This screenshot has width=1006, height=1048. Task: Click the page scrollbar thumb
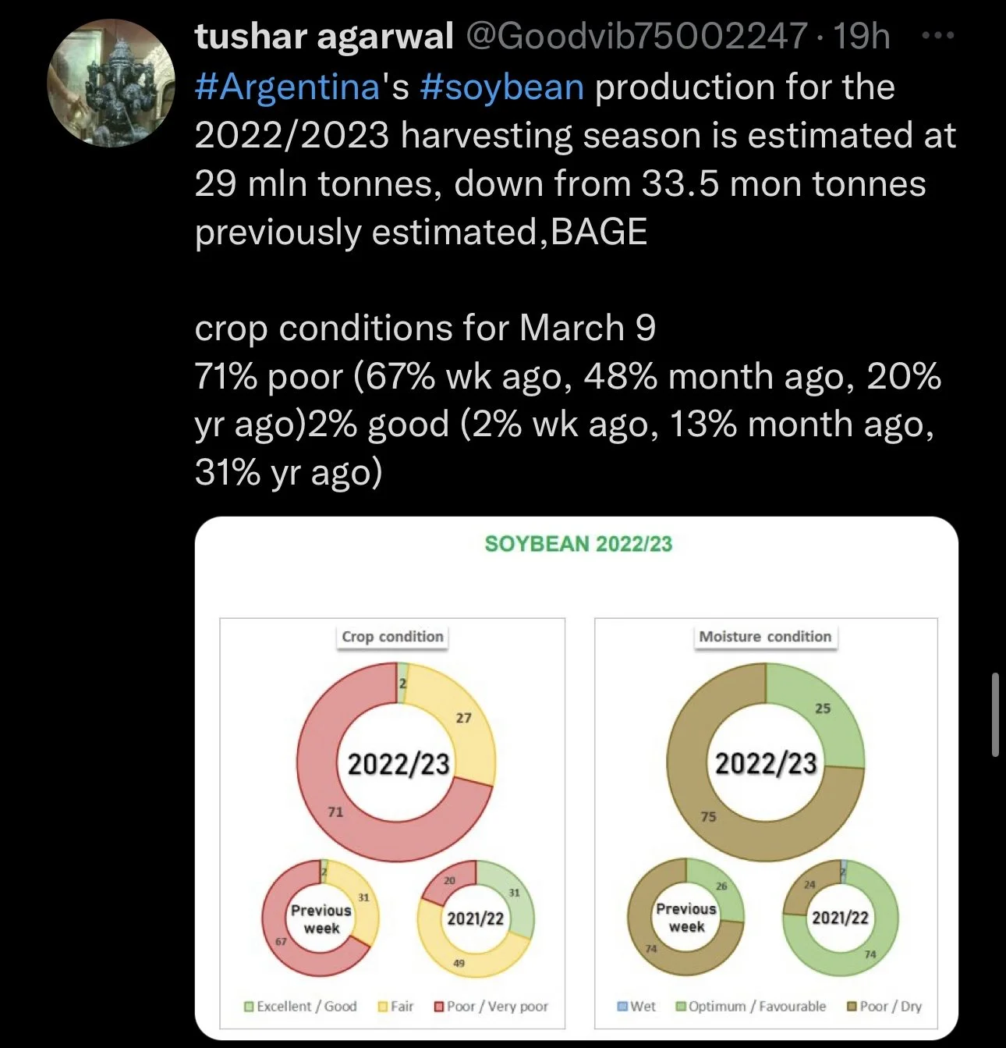tap(995, 714)
